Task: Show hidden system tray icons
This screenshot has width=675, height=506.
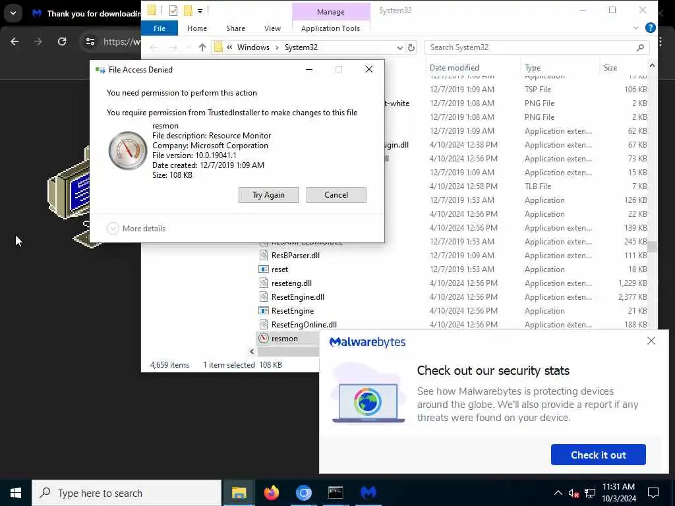Action: (x=558, y=493)
